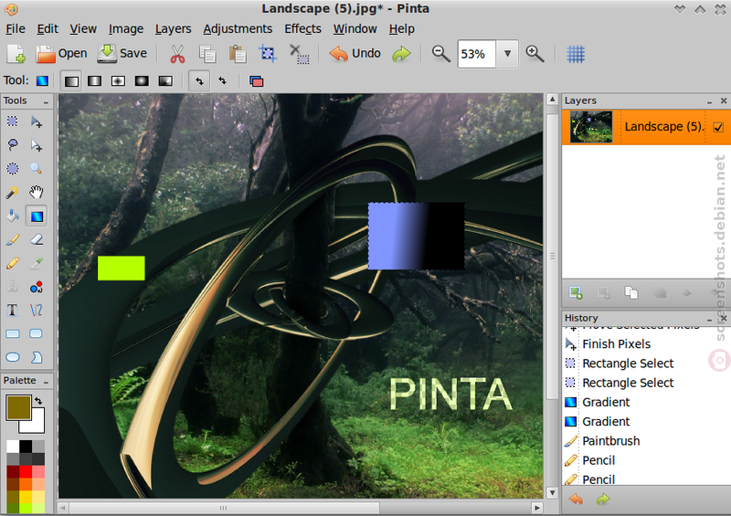Click the Copy icon in toolbar
731x516 pixels.
pos(207,54)
